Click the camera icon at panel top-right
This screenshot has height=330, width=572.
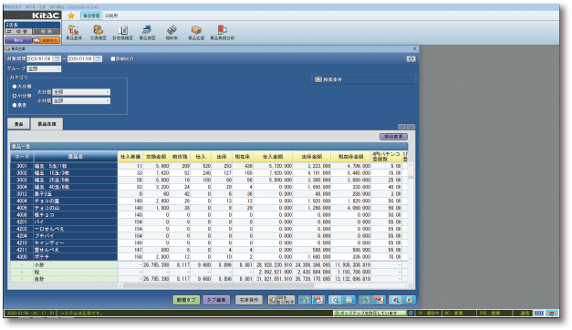[x=411, y=58]
